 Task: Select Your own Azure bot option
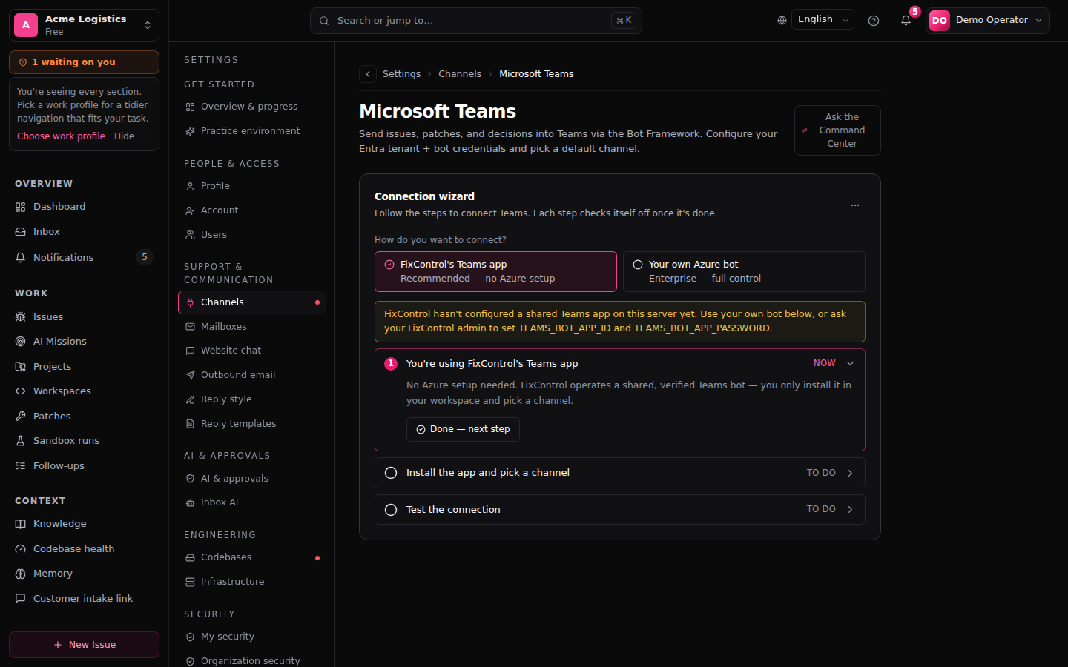tap(744, 271)
